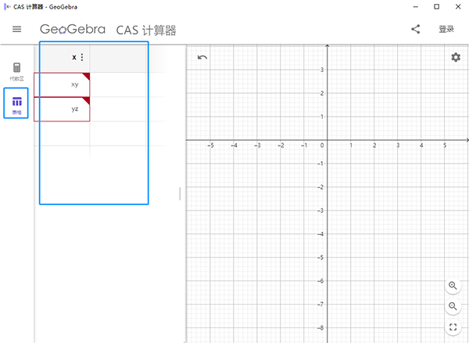Select the yz table cell

63,109
